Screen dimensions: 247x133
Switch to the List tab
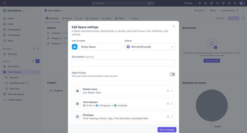pyautogui.click(x=79, y=18)
